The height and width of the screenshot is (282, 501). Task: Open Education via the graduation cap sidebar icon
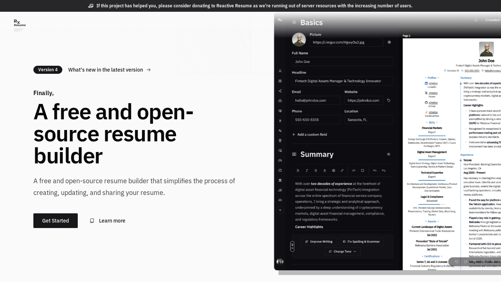pos(280,111)
